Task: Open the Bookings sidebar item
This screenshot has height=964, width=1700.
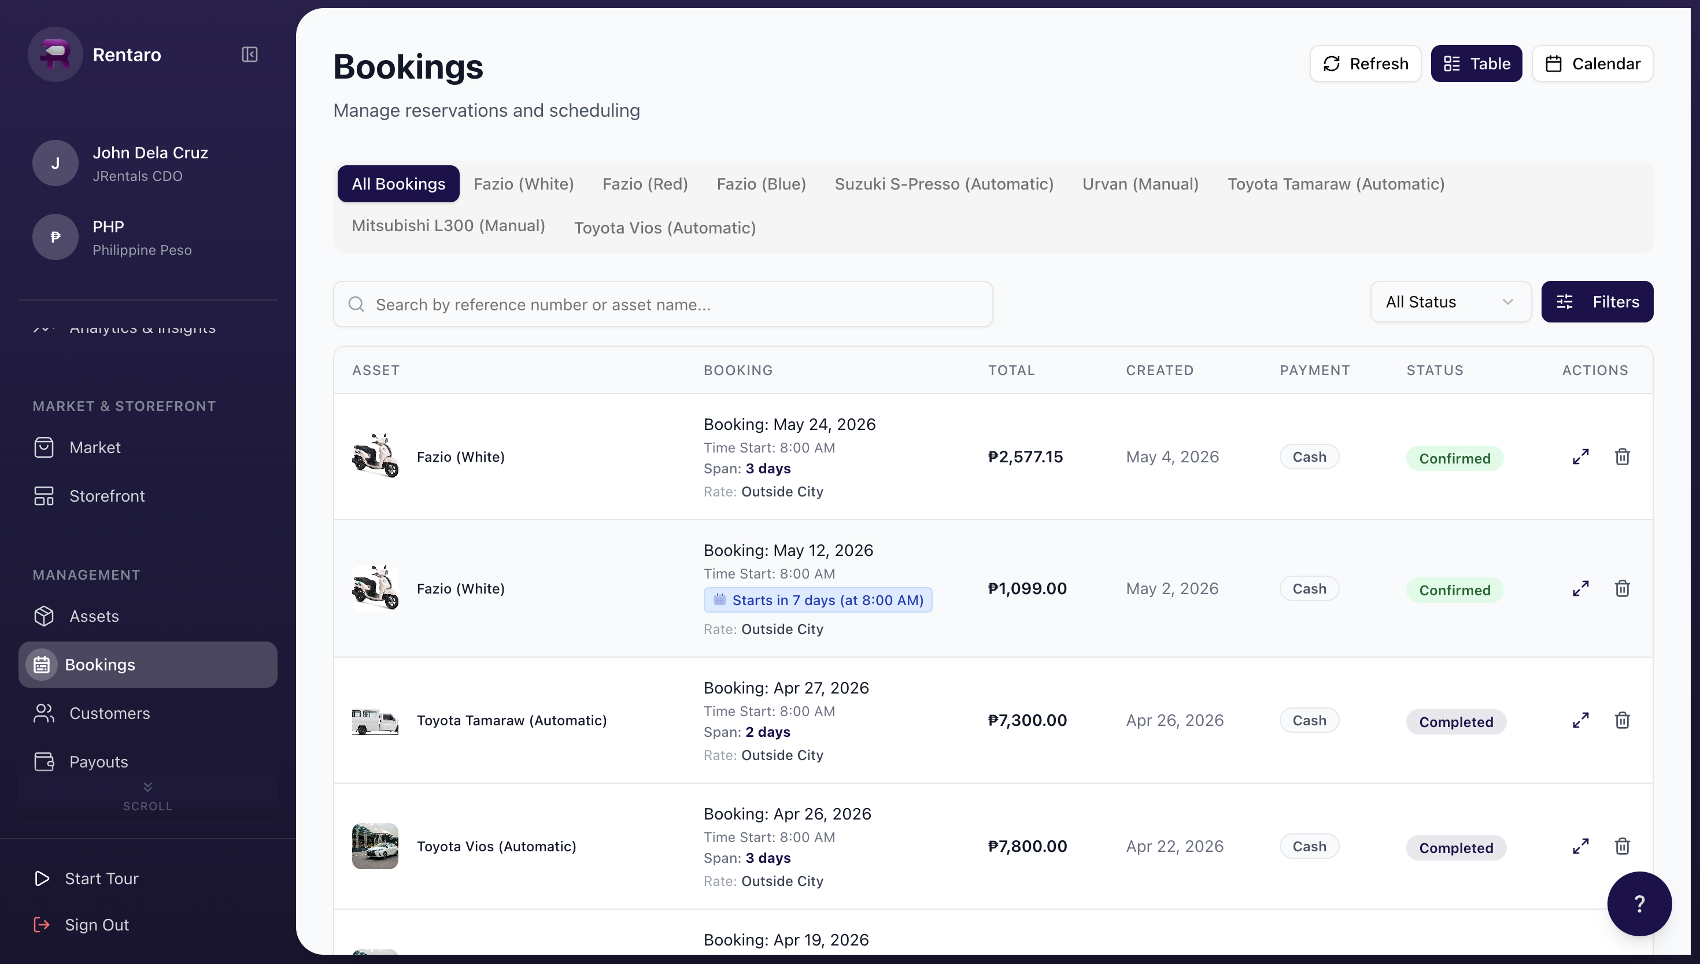Action: tap(147, 665)
